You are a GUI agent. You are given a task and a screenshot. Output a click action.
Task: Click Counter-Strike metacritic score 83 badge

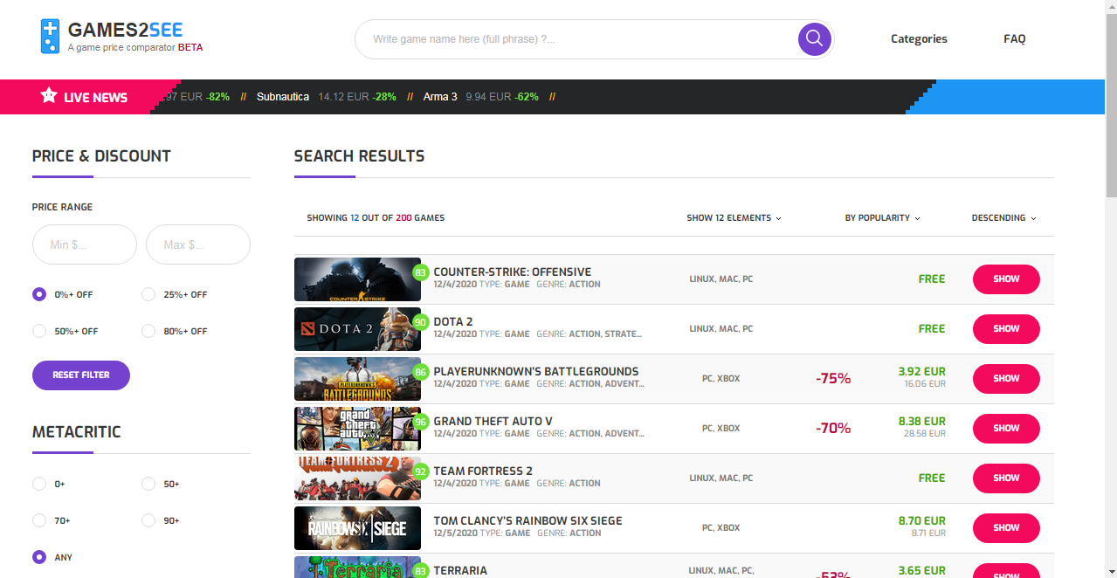[420, 272]
